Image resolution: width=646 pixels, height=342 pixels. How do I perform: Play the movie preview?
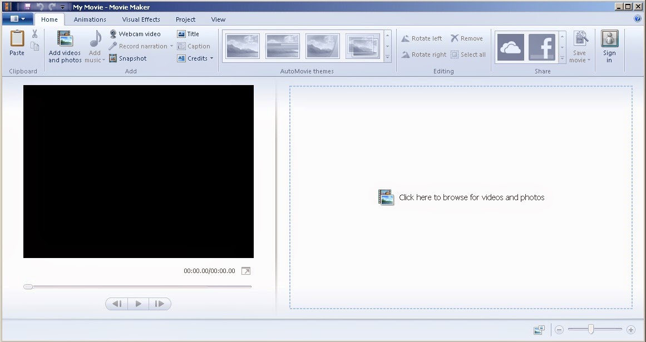[138, 304]
